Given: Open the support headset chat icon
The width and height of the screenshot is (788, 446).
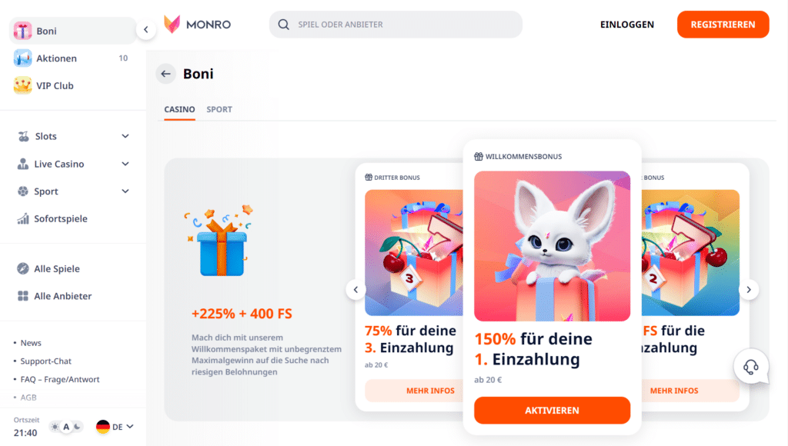Looking at the screenshot, I should pos(751,367).
